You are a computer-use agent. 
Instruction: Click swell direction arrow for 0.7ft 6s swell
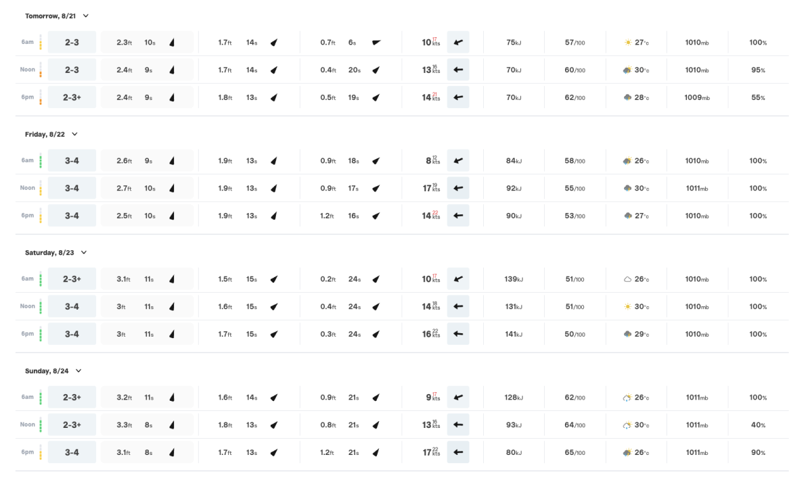coord(376,43)
